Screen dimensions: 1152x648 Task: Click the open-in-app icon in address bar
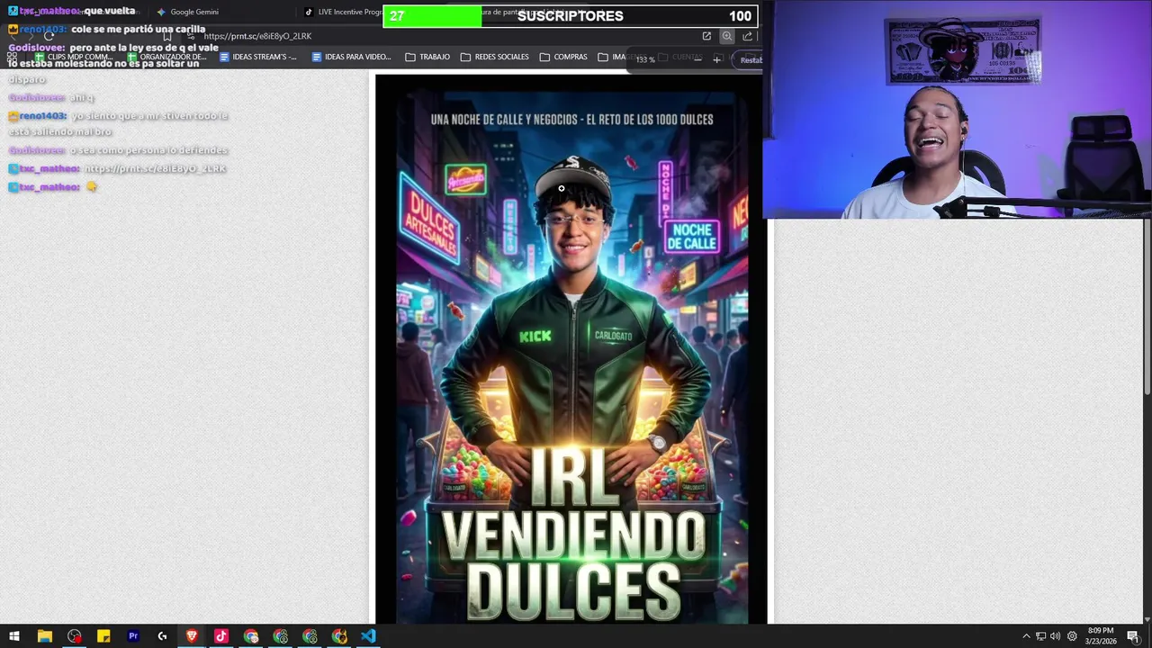(x=706, y=36)
